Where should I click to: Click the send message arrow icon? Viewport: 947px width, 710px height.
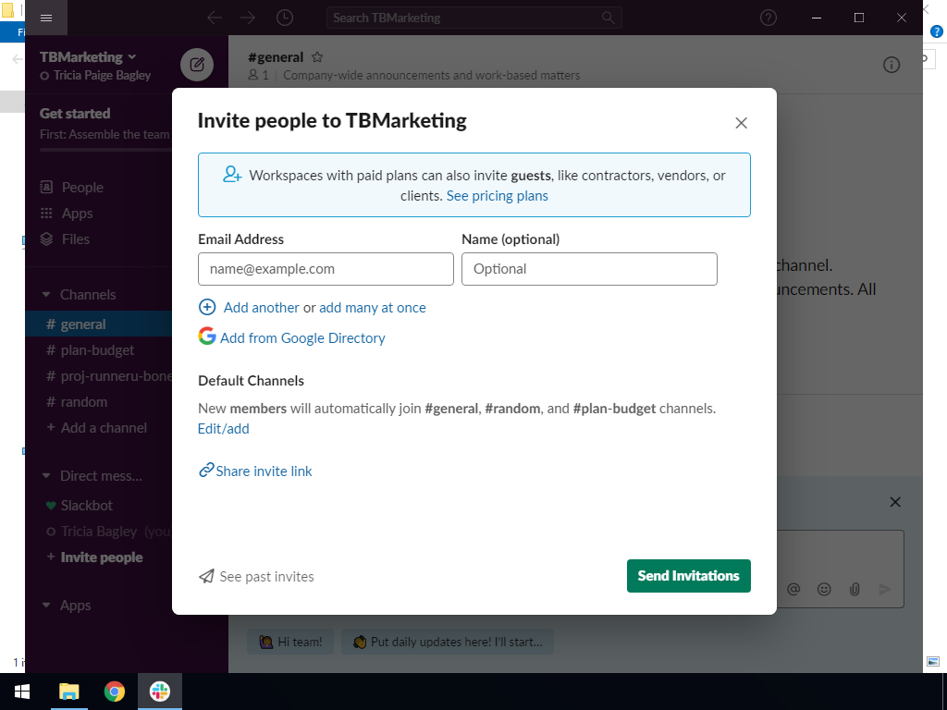[x=885, y=589]
